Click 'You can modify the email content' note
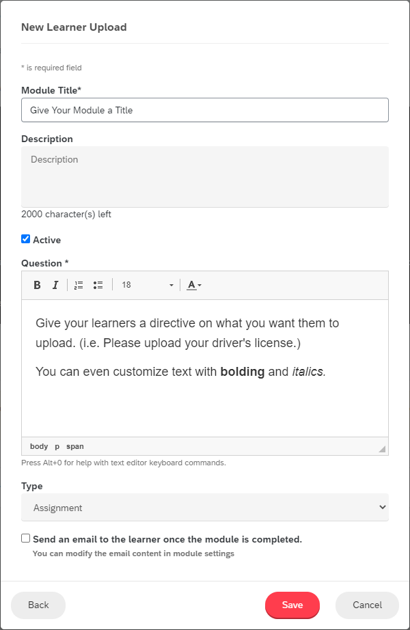This screenshot has height=630, width=410. [x=133, y=553]
